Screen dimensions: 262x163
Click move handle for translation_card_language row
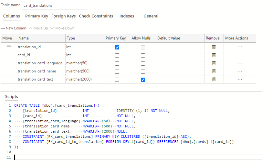(x=9, y=63)
